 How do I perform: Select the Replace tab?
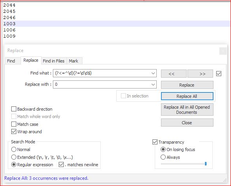point(31,60)
